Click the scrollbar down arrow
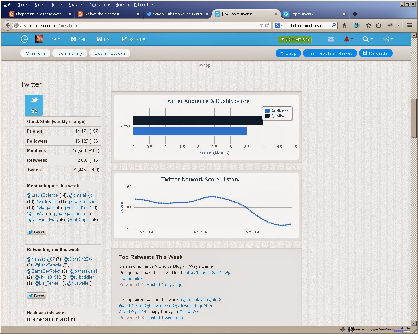This screenshot has height=334, width=418. coord(414,323)
